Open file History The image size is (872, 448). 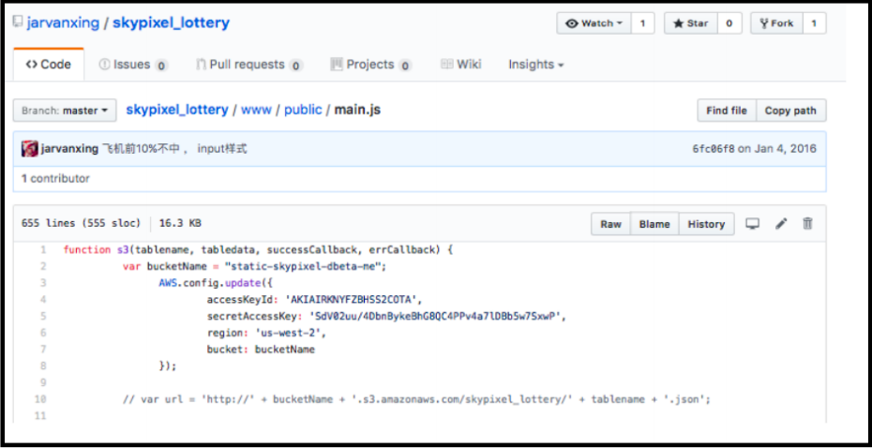click(x=705, y=224)
